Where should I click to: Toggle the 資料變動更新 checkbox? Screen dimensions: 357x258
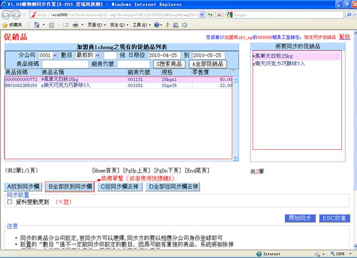pyautogui.click(x=9, y=202)
